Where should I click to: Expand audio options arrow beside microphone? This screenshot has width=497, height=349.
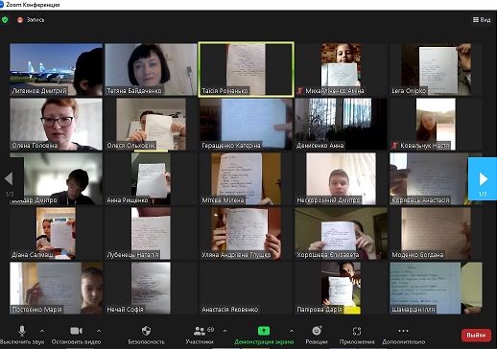pos(42,331)
